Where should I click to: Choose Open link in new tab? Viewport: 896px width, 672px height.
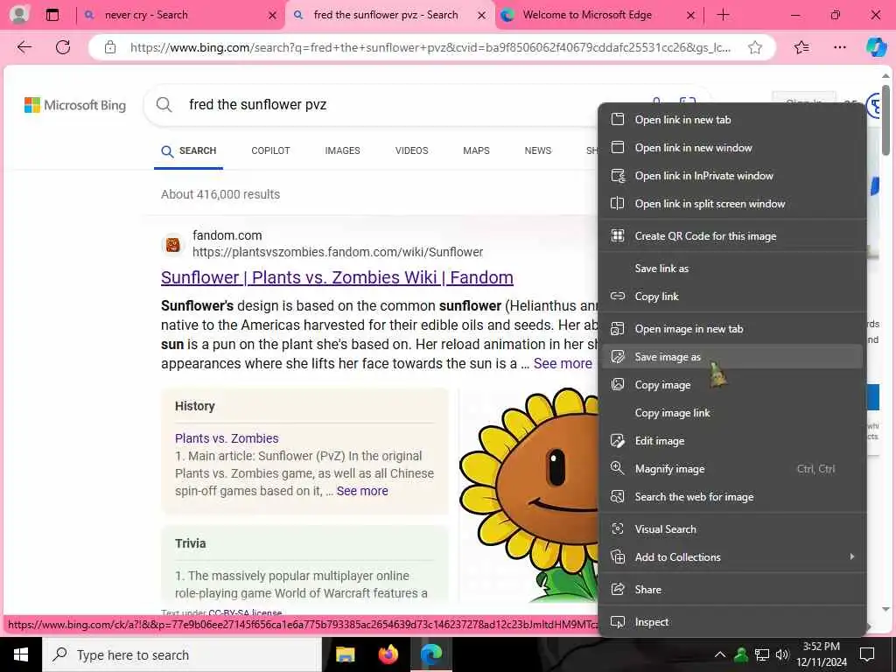pyautogui.click(x=731, y=119)
